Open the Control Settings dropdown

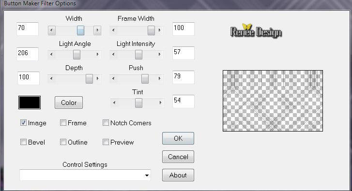pyautogui.click(x=85, y=175)
